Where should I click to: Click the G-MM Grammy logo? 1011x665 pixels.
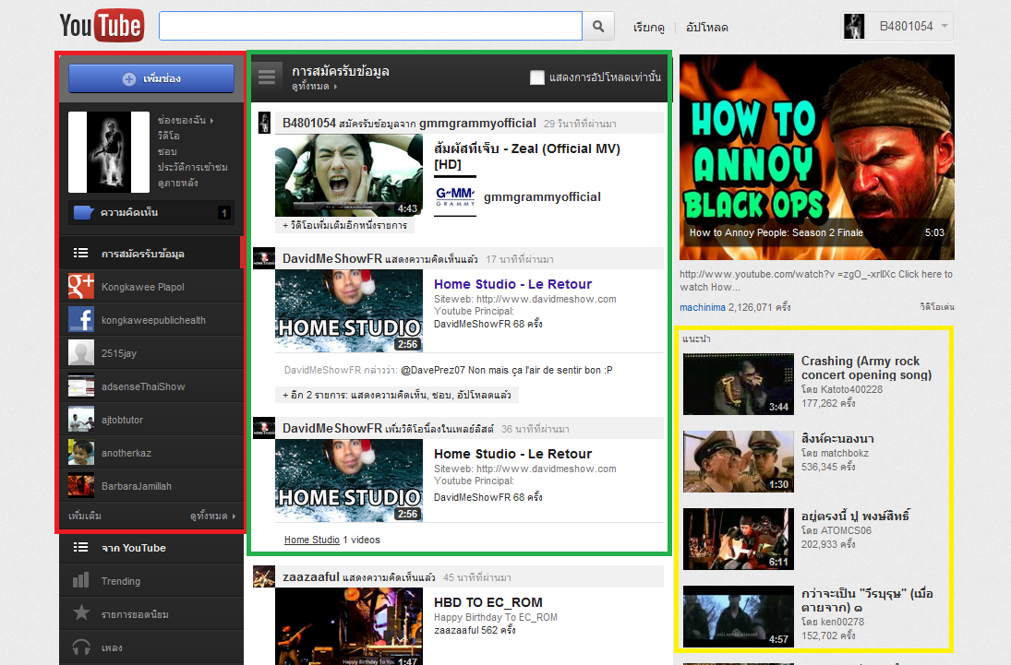pyautogui.click(x=455, y=196)
